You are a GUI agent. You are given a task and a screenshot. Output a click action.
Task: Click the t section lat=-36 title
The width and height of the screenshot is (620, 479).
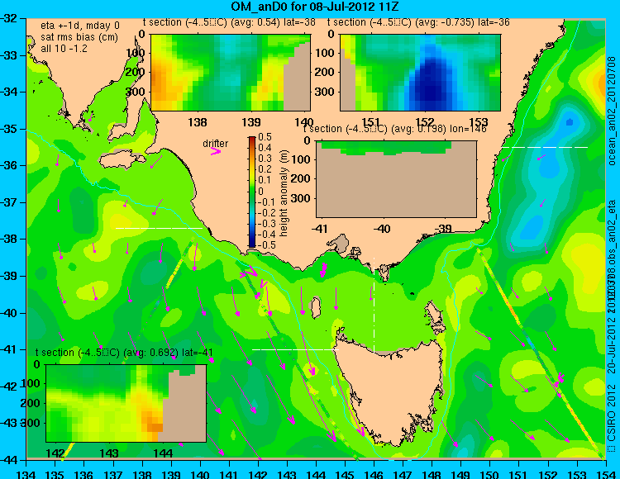tap(419, 22)
